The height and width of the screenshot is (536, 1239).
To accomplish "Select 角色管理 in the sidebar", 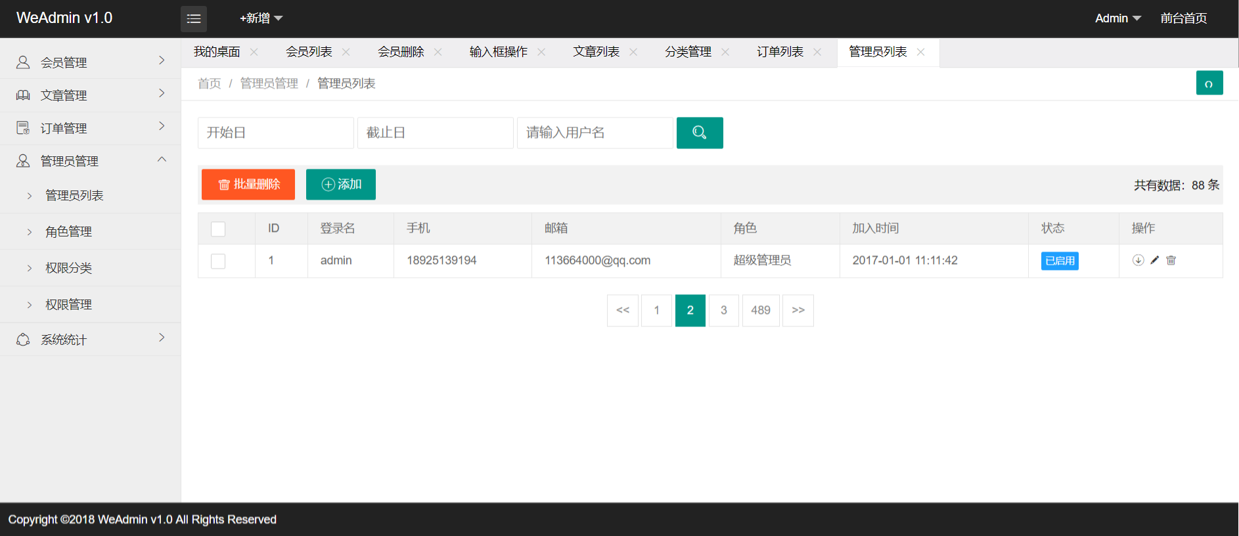I will point(69,231).
